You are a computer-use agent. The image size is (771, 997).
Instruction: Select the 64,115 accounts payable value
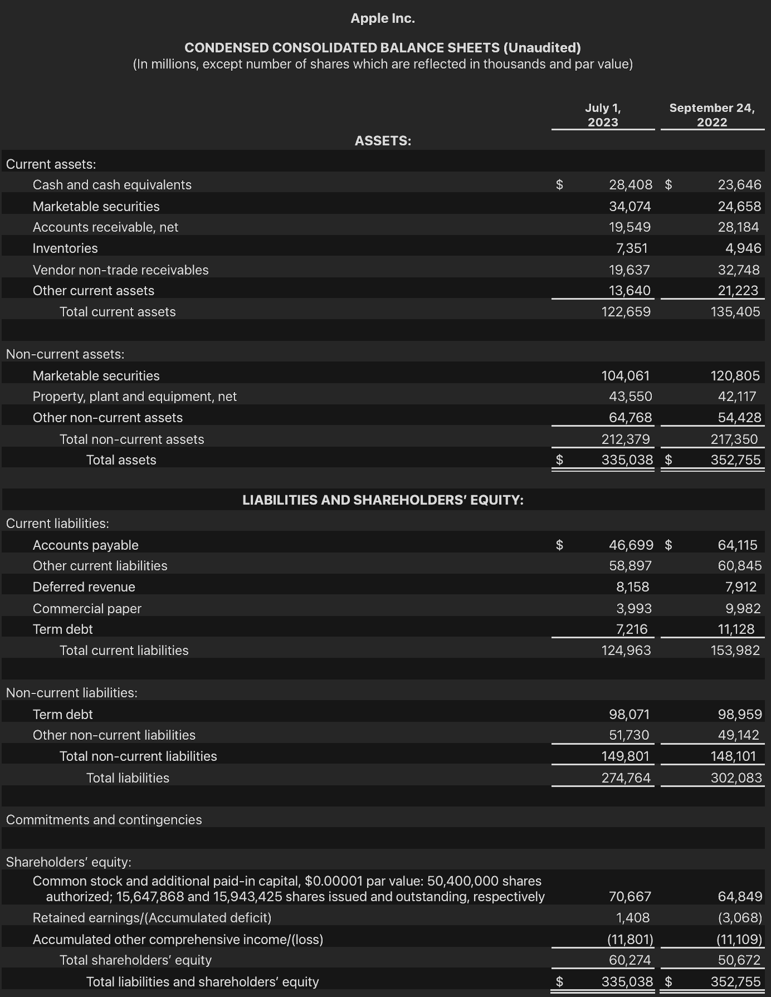738,545
